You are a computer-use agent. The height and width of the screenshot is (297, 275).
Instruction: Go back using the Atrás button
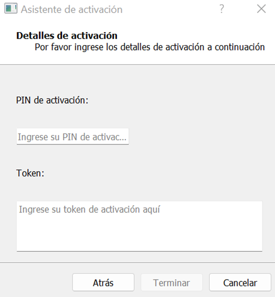coord(103,282)
